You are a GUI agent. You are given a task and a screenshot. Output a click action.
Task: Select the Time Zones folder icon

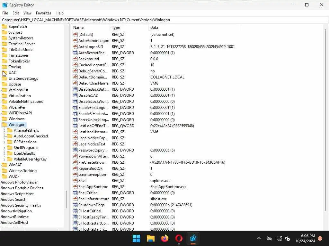4,55
